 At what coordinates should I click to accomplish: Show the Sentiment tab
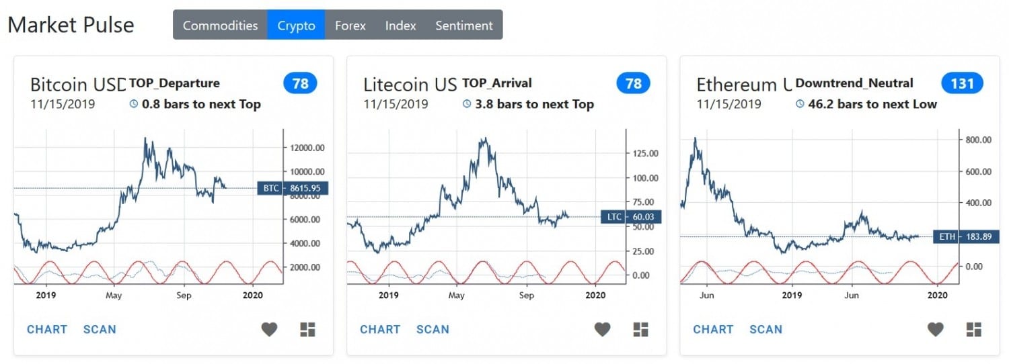464,26
